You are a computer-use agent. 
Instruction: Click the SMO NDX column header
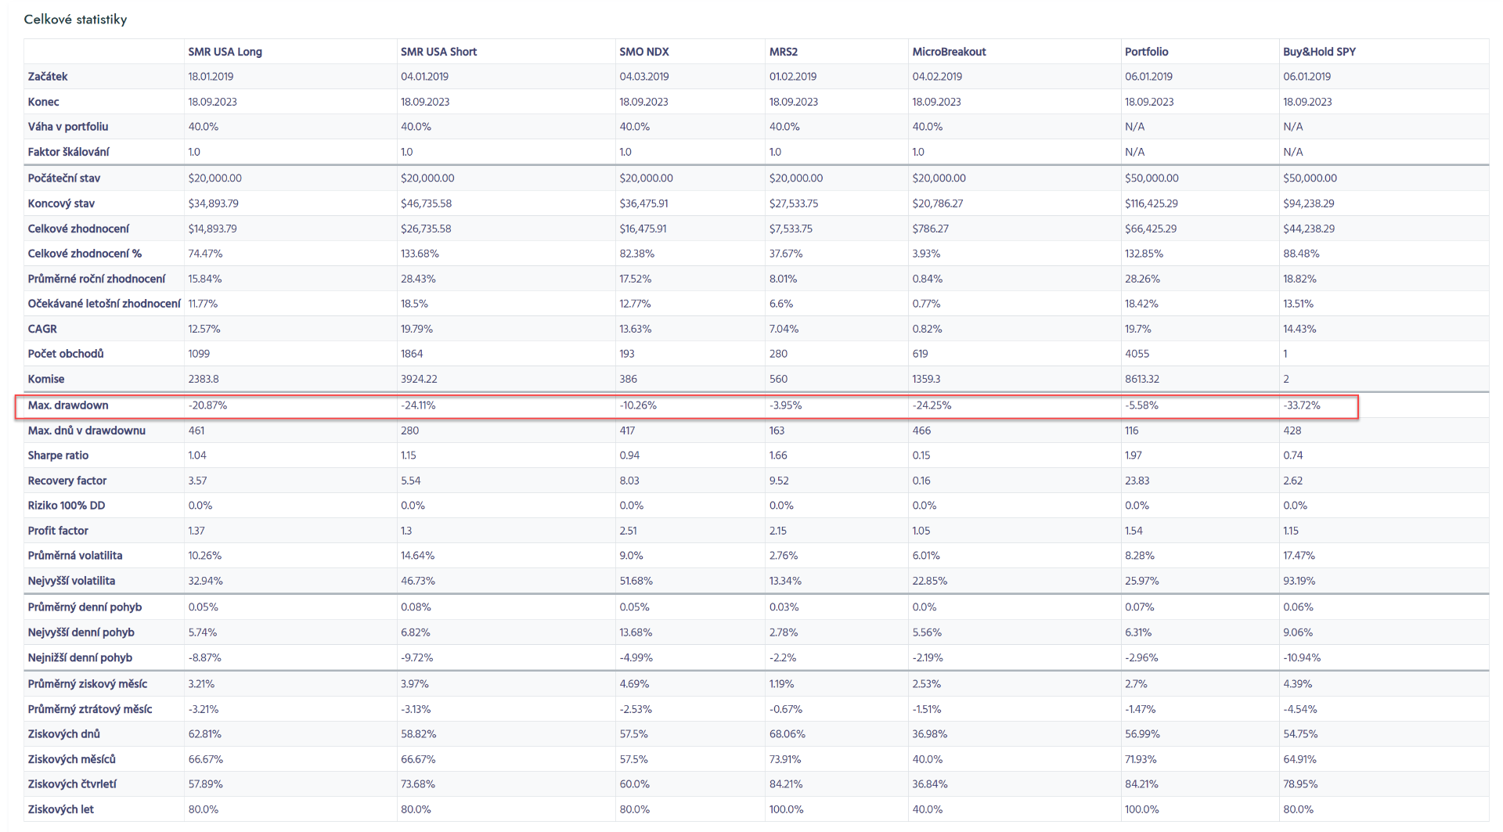(643, 52)
